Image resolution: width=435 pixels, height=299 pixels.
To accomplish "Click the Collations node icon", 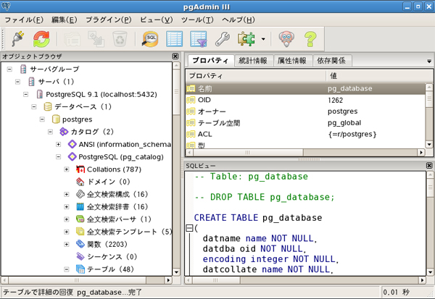I will click(x=80, y=169).
